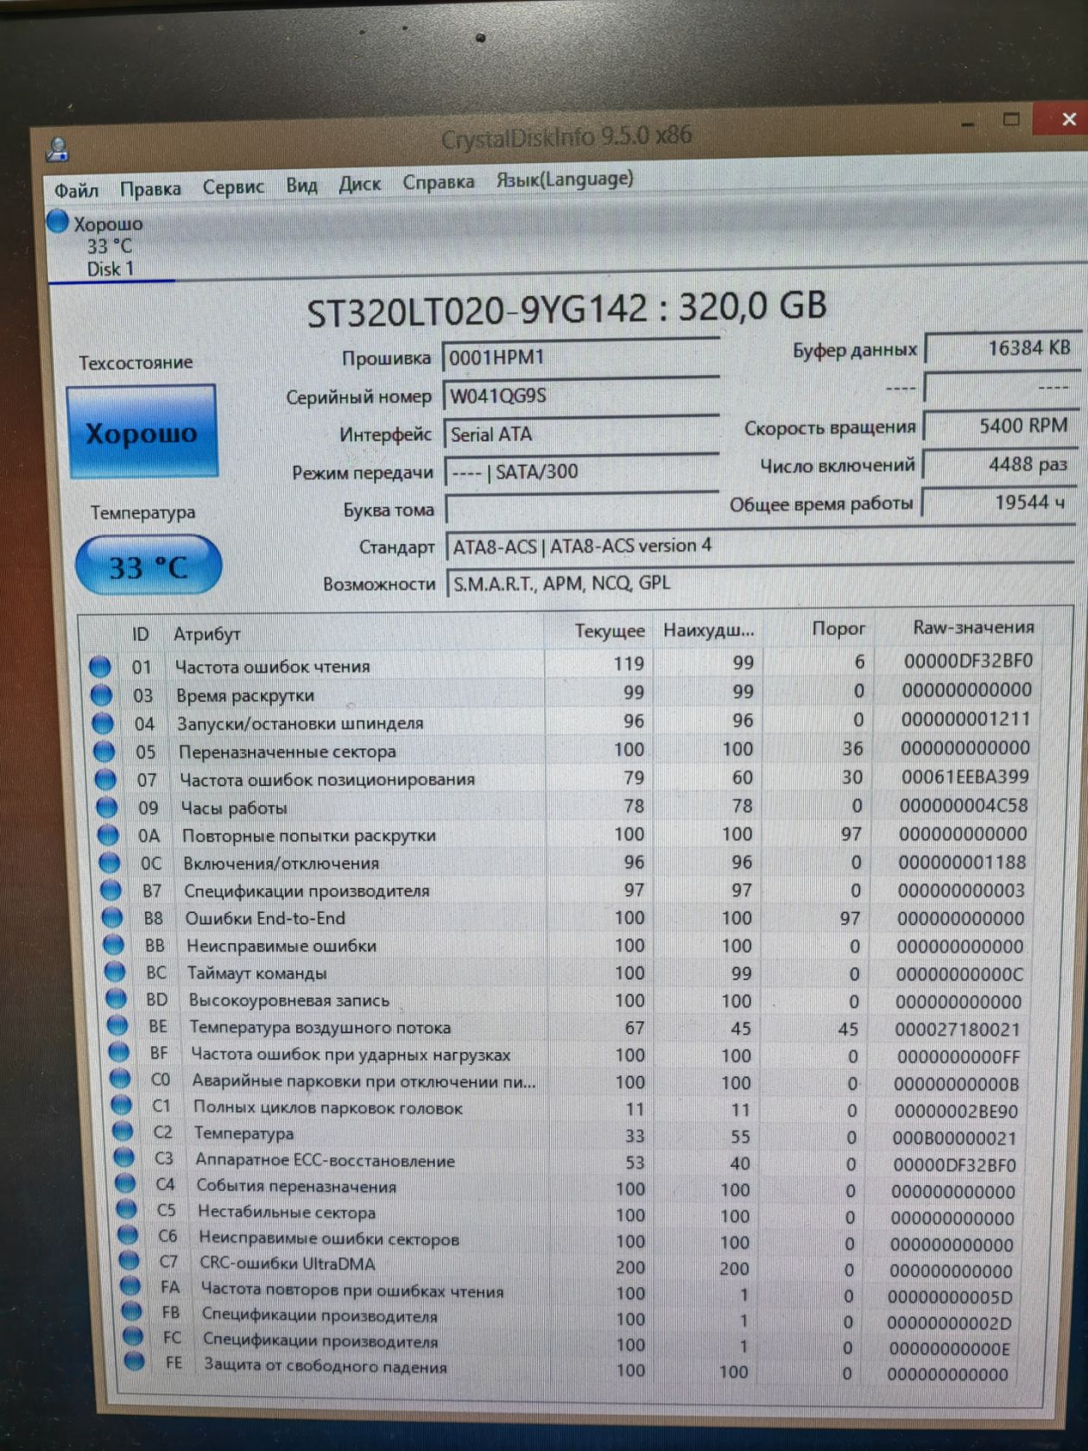Click the status icon for attribute 03 row
1088x1451 pixels.
(x=101, y=695)
